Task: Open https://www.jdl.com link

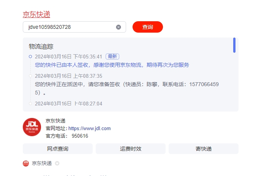Action: [x=90, y=128]
